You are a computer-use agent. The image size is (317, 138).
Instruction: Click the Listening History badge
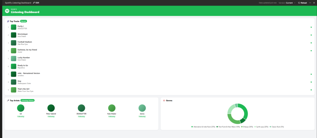click(28, 101)
